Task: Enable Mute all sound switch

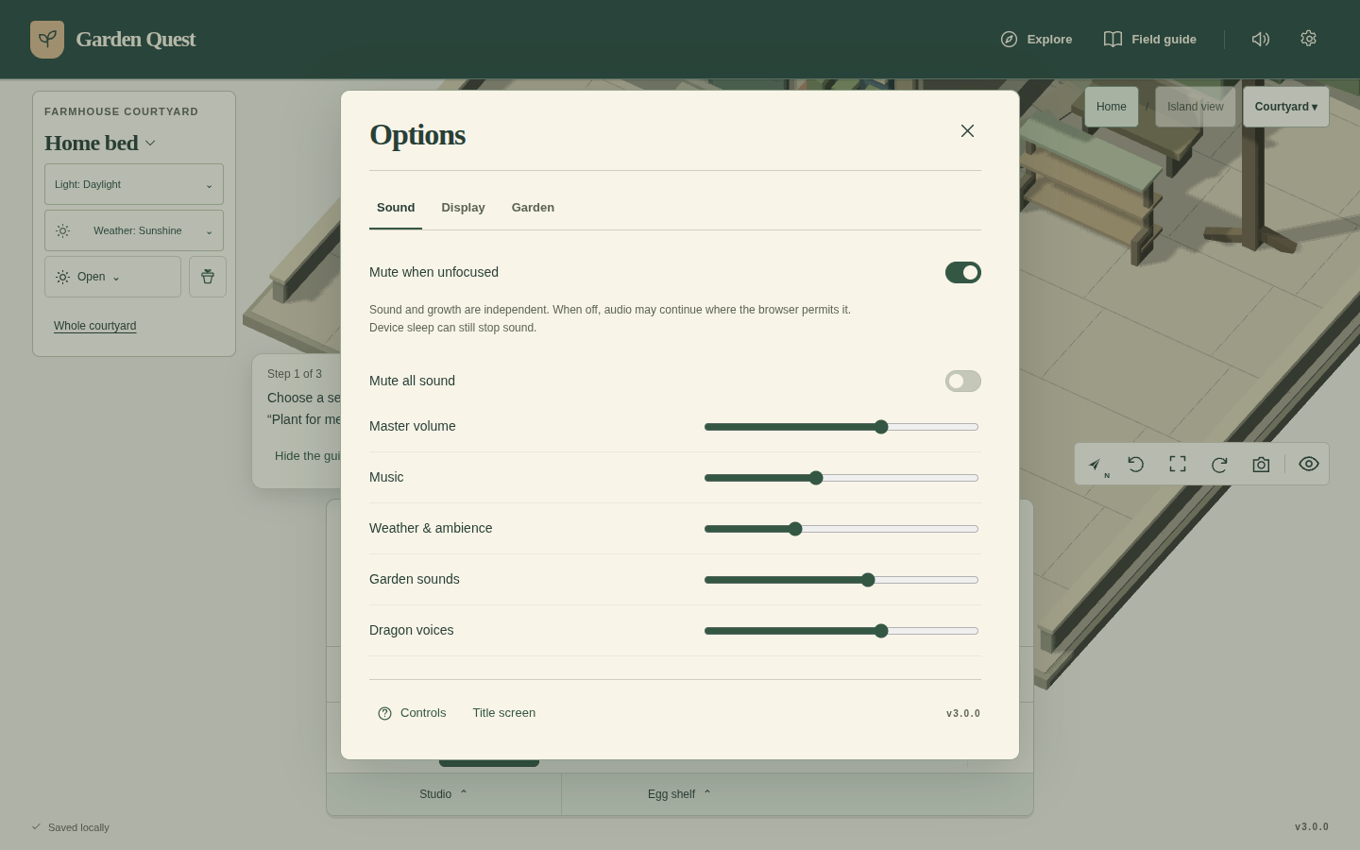Action: pos(963,382)
